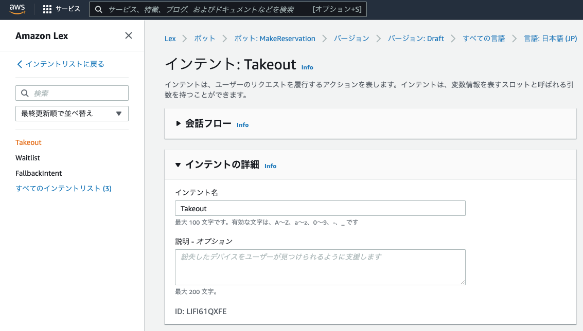Focus the intent 検索 search box
Screen dimensions: 583x331
[x=72, y=93]
